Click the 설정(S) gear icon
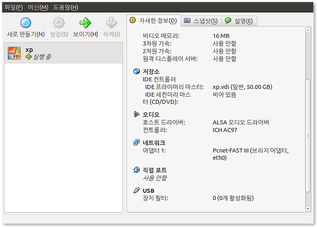317x227 pixels. [59, 22]
